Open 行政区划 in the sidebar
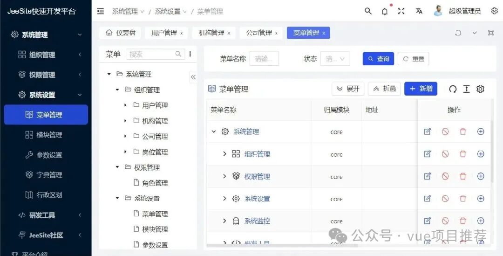The width and height of the screenshot is (503, 256). [x=46, y=194]
